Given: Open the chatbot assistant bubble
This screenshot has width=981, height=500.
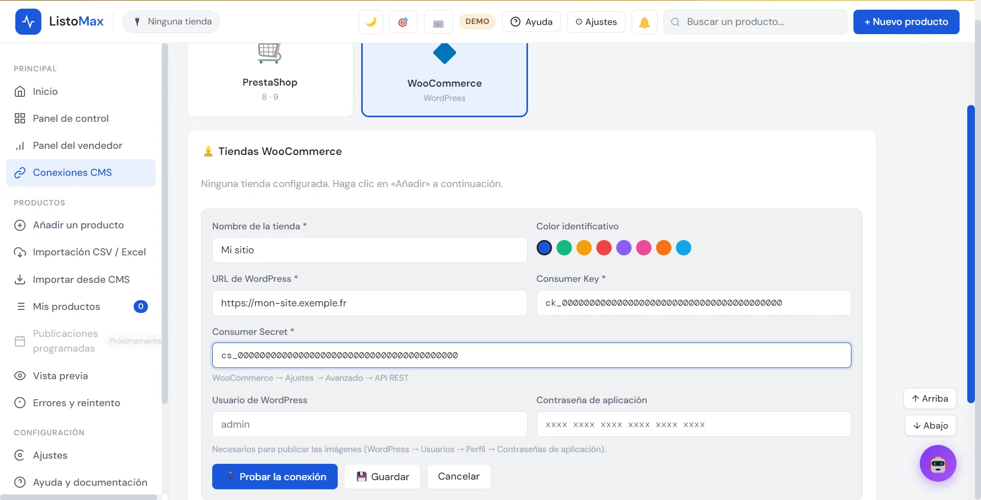Looking at the screenshot, I should pos(938,463).
